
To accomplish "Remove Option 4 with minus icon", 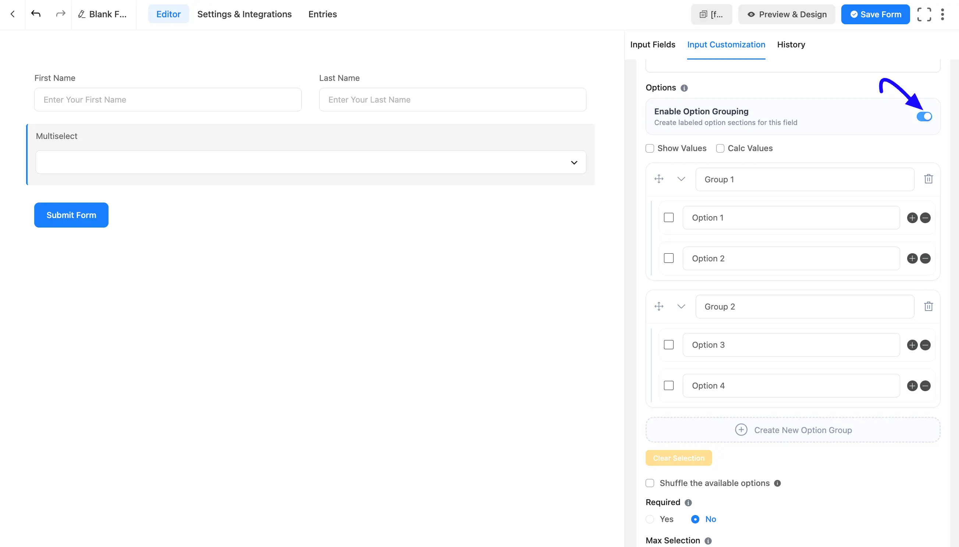I will (925, 386).
